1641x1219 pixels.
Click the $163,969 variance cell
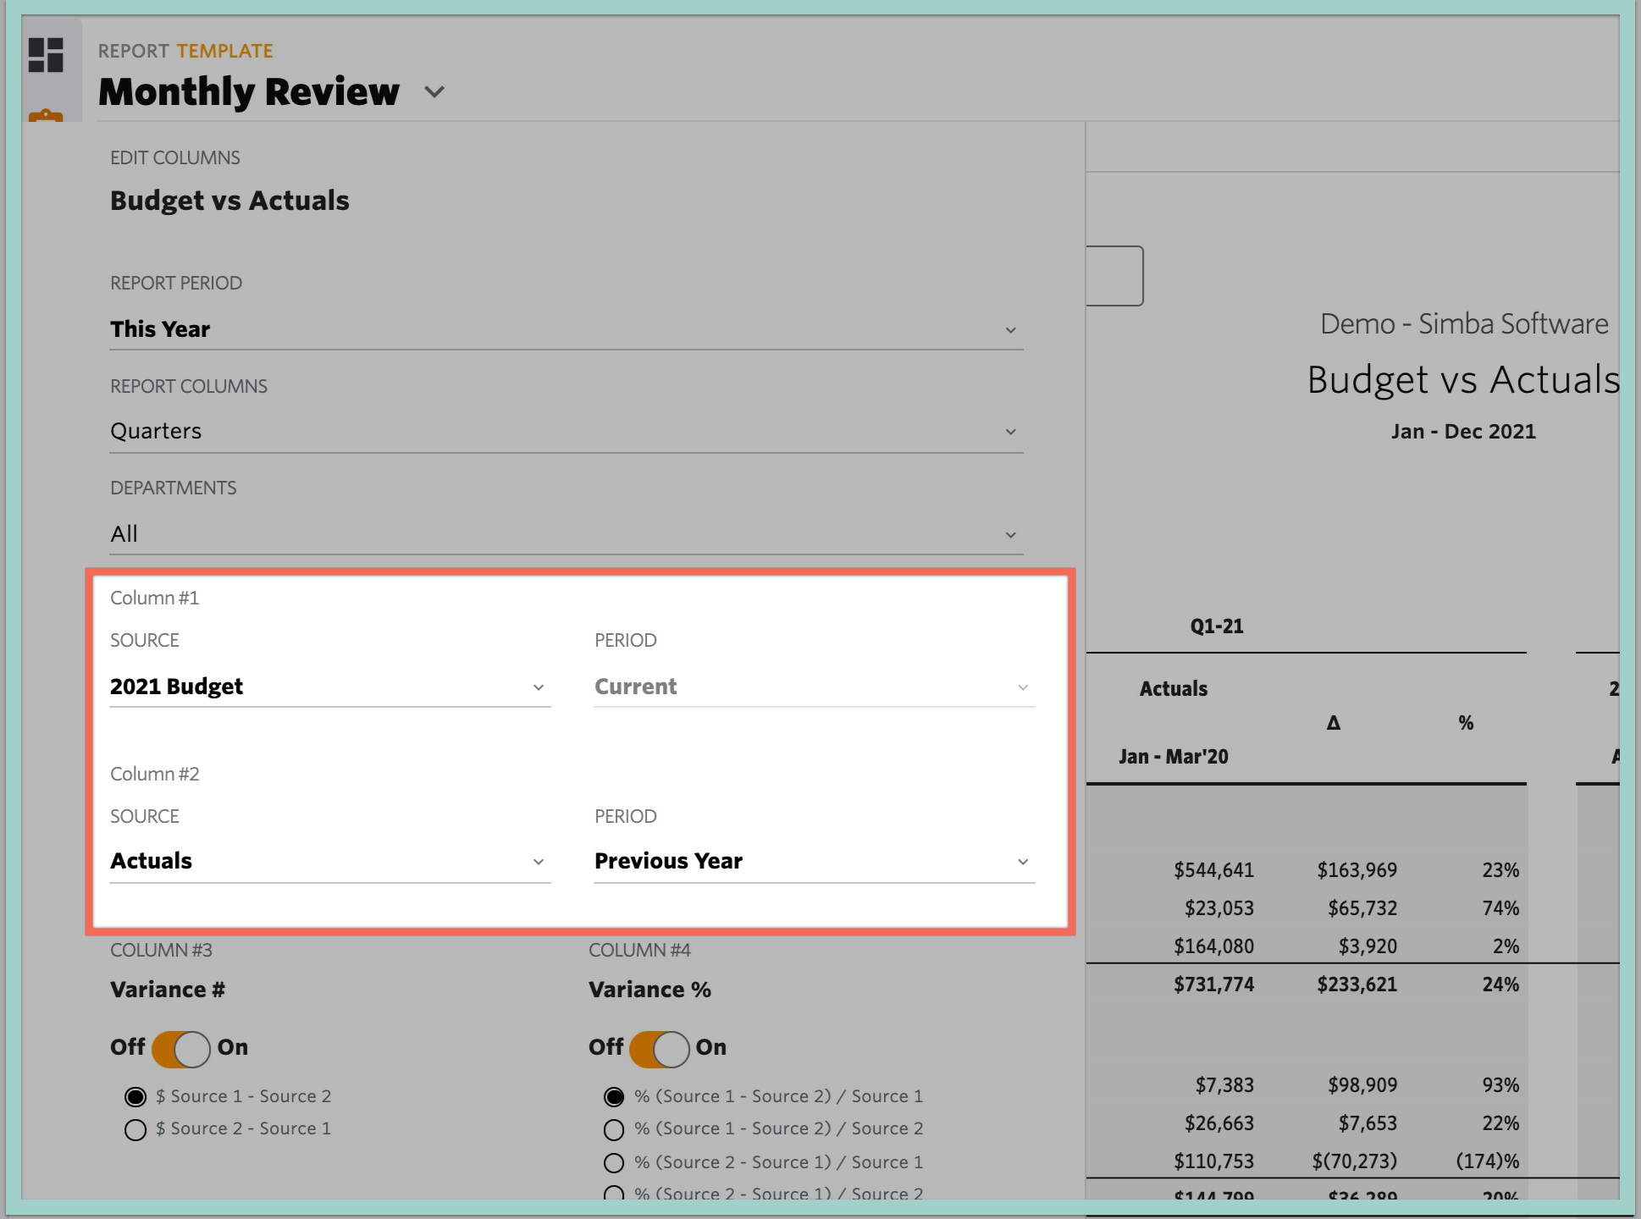pos(1356,870)
